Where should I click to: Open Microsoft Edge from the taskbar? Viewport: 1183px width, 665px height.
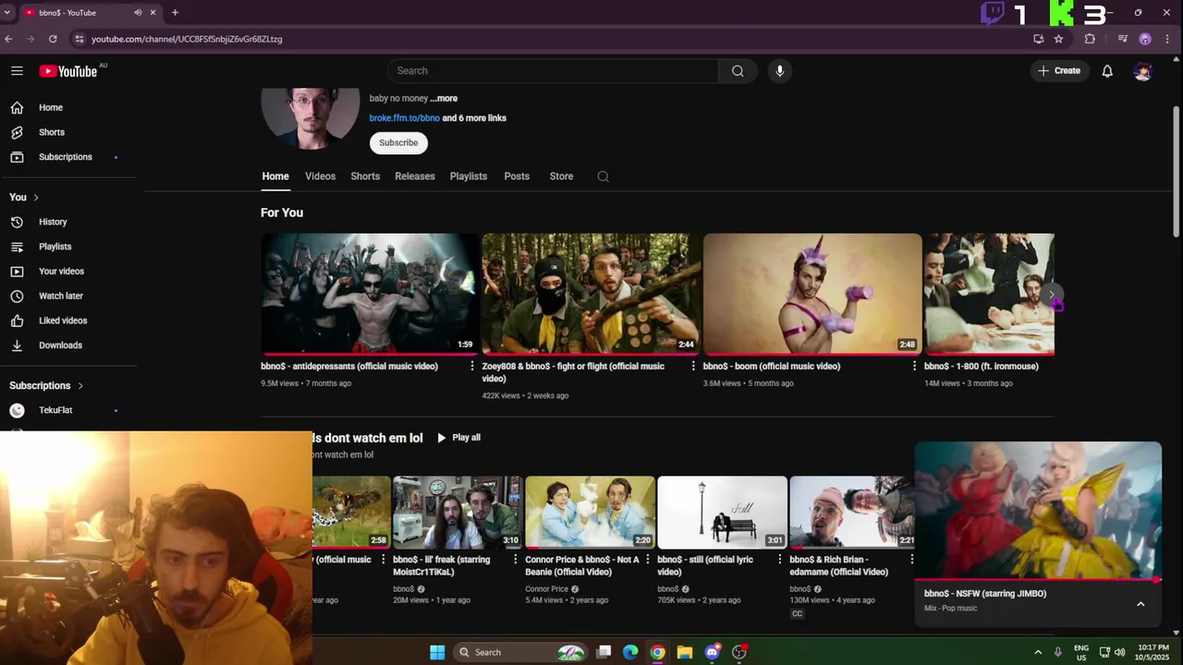[630, 652]
